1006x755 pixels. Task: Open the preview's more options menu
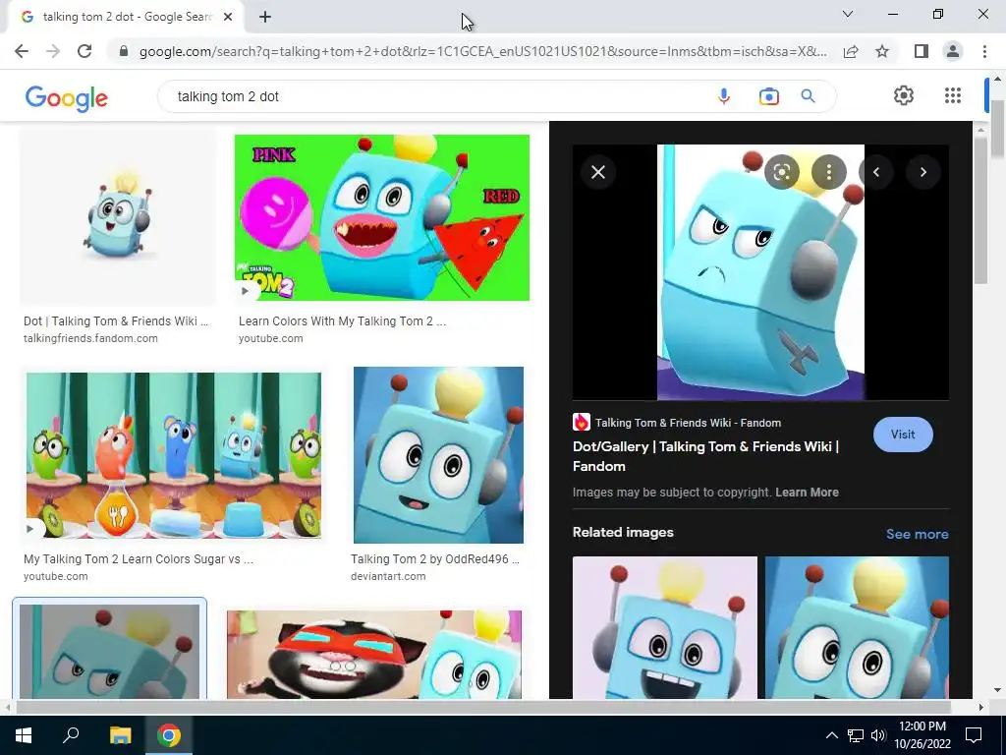[829, 172]
